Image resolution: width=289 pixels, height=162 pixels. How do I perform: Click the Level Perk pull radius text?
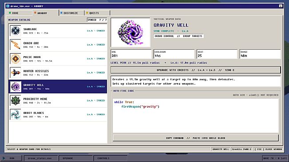coord(158,63)
